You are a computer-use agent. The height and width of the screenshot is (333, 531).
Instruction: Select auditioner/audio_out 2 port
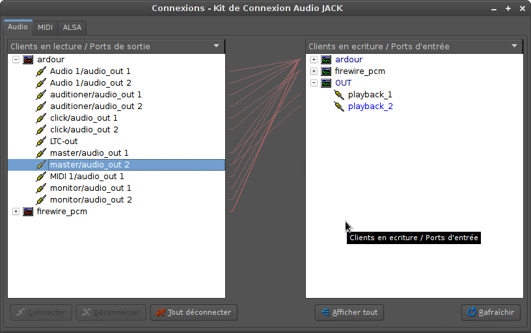pos(96,106)
